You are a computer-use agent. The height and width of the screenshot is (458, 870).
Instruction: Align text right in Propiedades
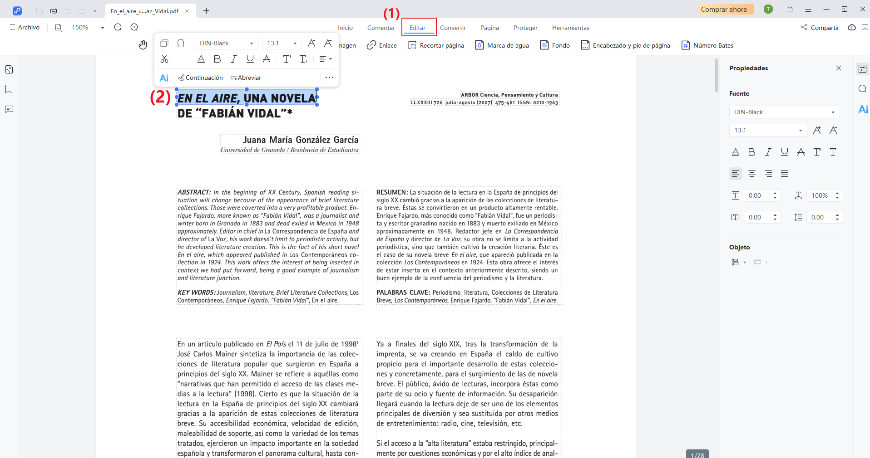768,174
